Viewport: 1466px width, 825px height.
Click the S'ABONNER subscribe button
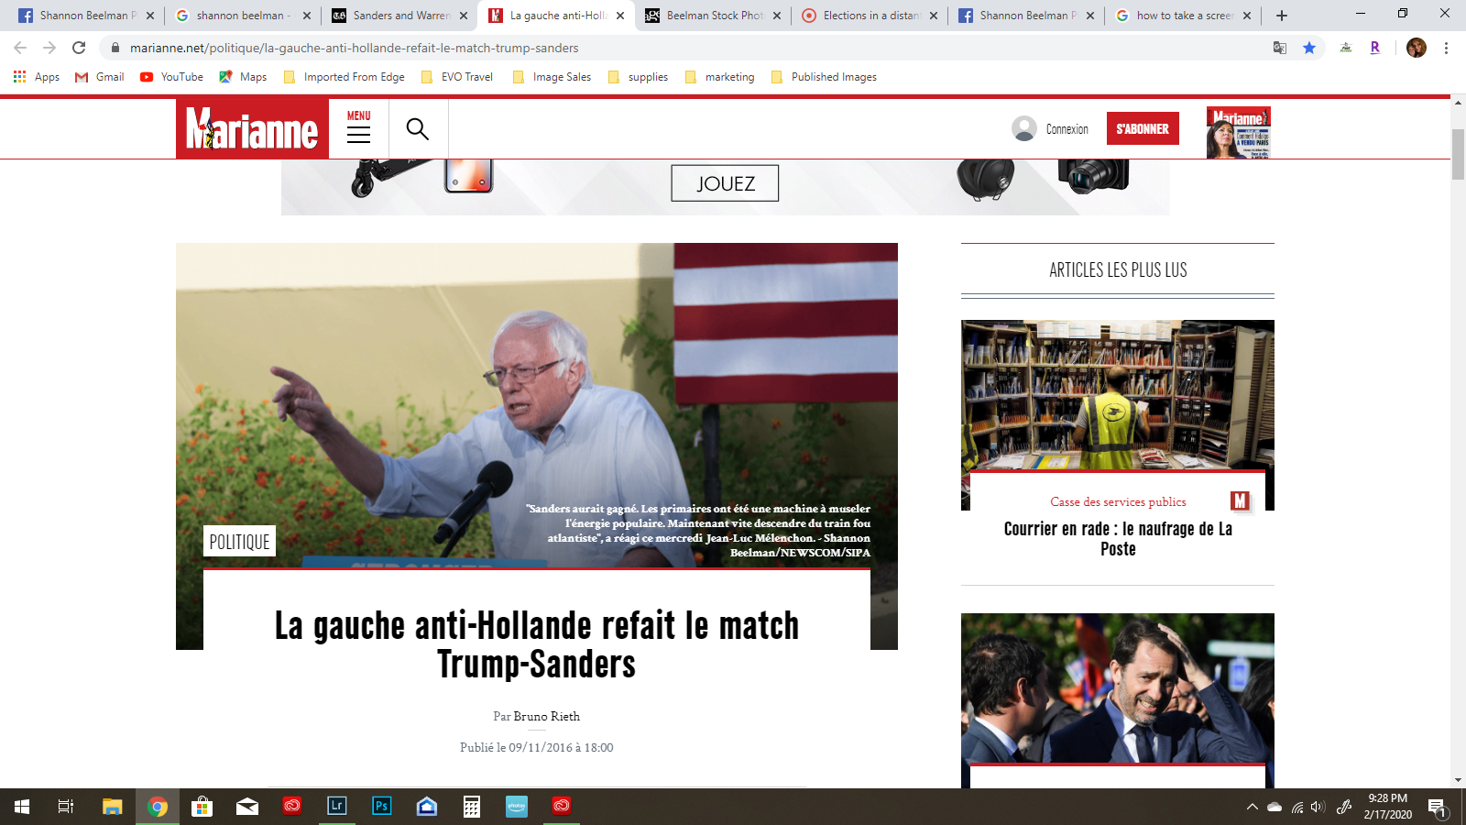pos(1143,128)
